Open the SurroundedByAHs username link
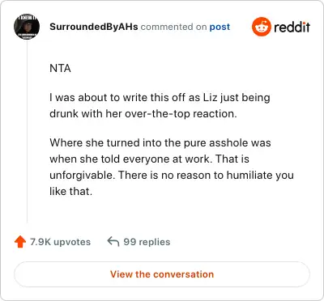324x301 pixels. click(94, 27)
